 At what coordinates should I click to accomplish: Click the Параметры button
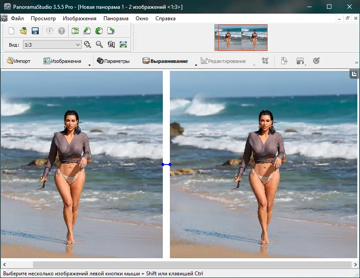[x=113, y=61]
